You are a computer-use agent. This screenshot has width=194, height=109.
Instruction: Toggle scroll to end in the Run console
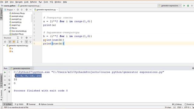click(x=9, y=84)
